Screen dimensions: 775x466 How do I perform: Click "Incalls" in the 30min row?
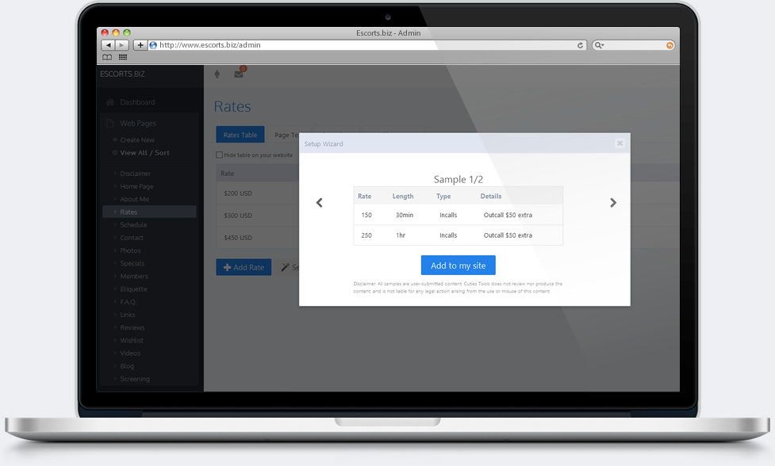(448, 215)
